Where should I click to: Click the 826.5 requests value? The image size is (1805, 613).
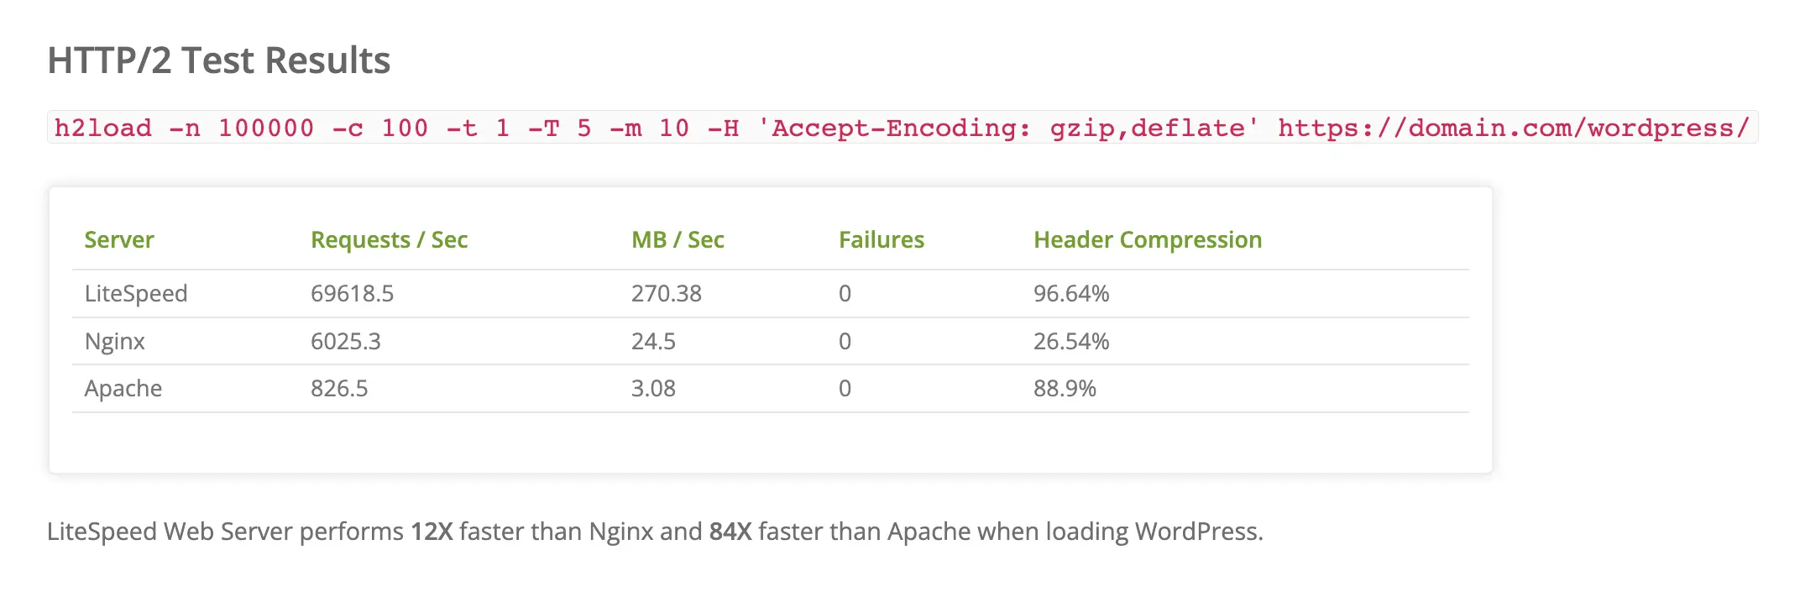339,389
